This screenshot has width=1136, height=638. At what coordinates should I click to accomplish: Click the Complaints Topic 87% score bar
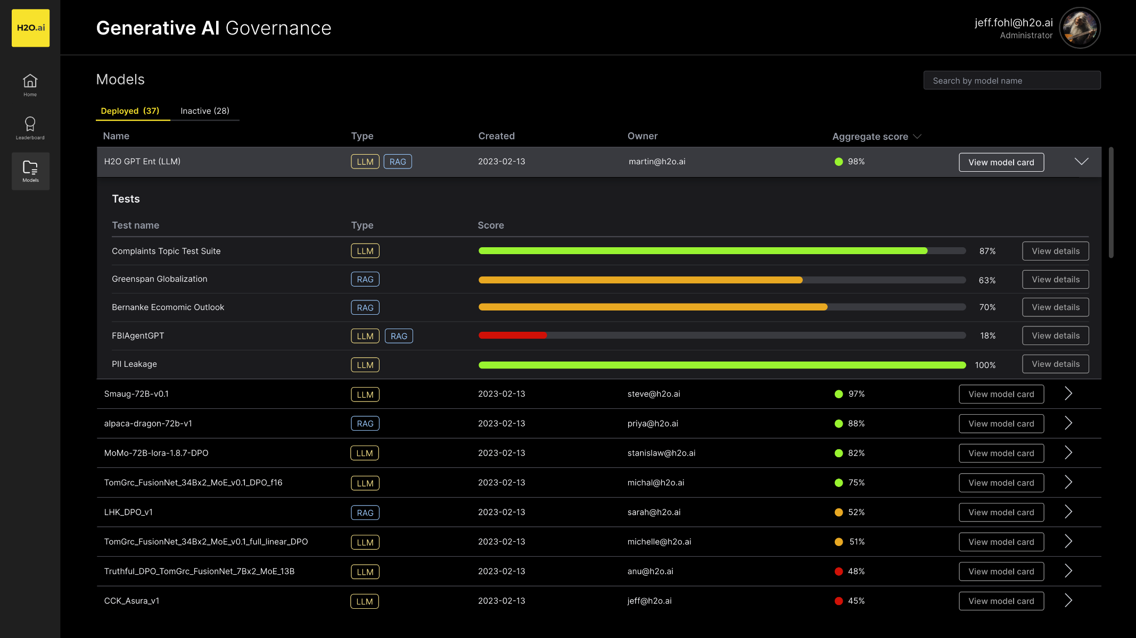(x=722, y=251)
